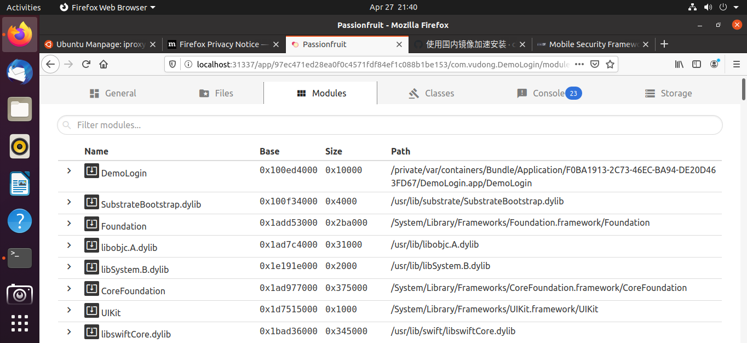This screenshot has height=343, width=747.
Task: Click the Filter modules search field
Action: (x=390, y=125)
